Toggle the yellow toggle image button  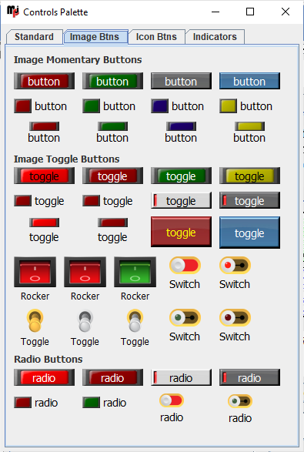click(249, 176)
